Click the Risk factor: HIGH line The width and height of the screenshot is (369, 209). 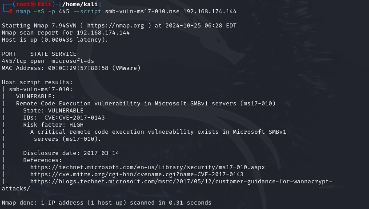tap(53, 124)
